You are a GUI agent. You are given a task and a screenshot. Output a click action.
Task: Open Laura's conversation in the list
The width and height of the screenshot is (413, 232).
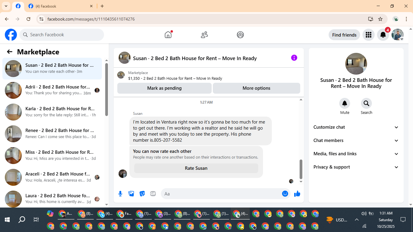(x=52, y=198)
